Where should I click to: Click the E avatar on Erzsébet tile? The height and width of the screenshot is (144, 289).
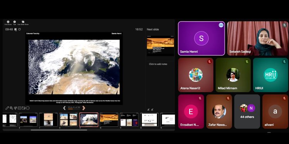click(191, 111)
